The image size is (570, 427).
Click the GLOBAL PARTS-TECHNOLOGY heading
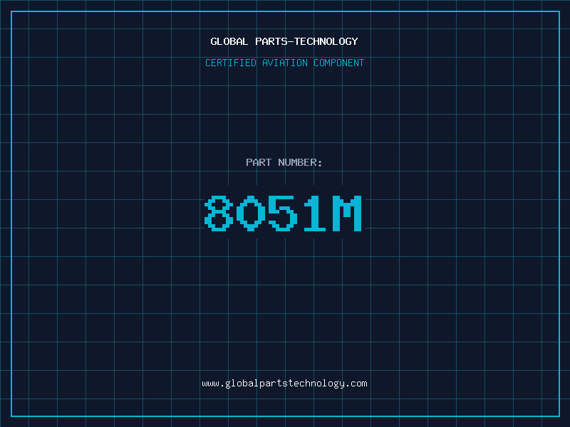284,41
